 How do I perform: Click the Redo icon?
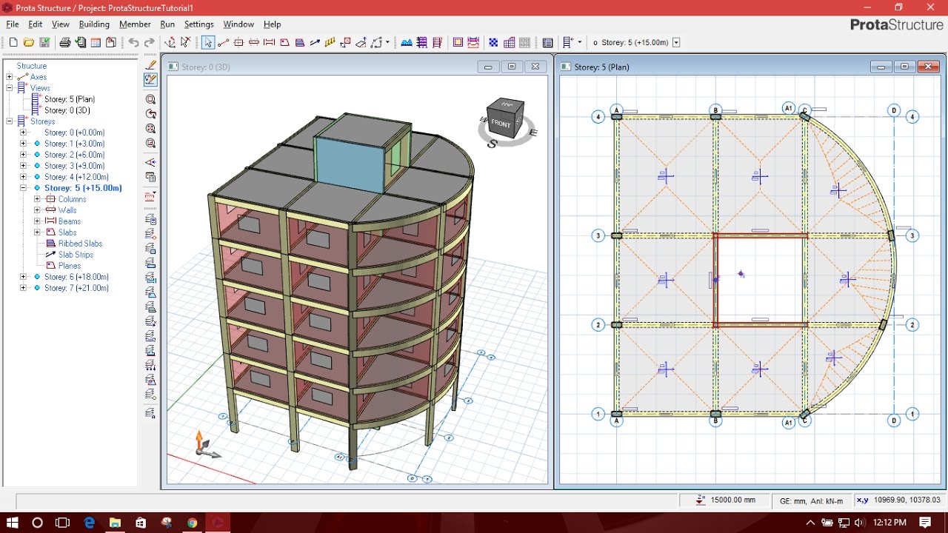(148, 42)
